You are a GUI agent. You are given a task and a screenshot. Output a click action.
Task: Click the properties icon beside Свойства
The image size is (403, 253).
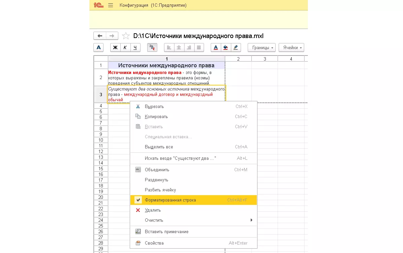(x=138, y=243)
